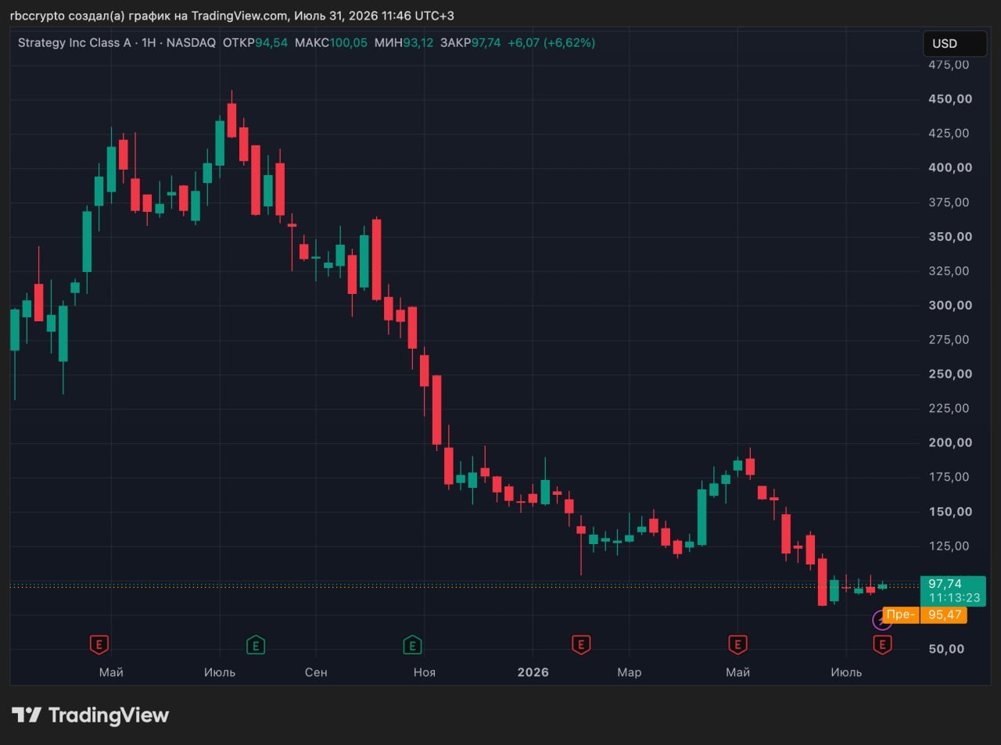The width and height of the screenshot is (1001, 745).
Task: Click the purple lightning event icon
Action: point(882,621)
